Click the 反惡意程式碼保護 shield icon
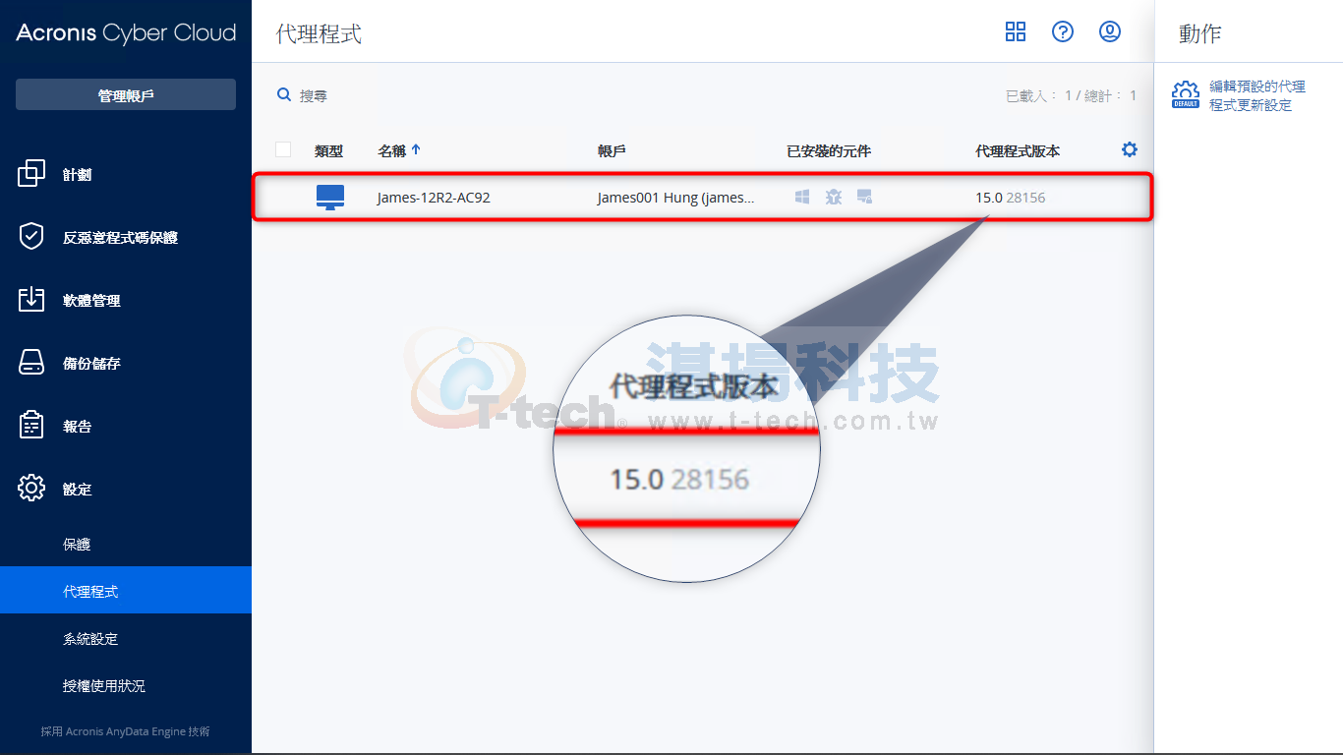This screenshot has width=1343, height=755. click(x=31, y=237)
